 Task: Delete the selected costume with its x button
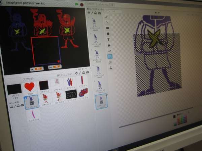pyautogui.click(x=106, y=95)
